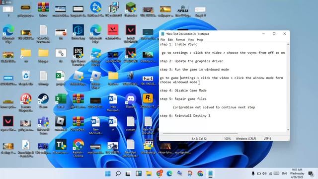The image size is (318, 179).
Task: Click the Notepad vertical scroll up arrow
Action: click(x=288, y=44)
